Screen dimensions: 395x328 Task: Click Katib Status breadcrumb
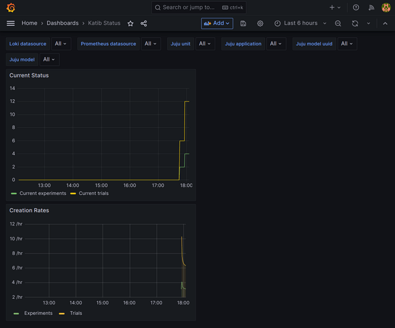(104, 23)
